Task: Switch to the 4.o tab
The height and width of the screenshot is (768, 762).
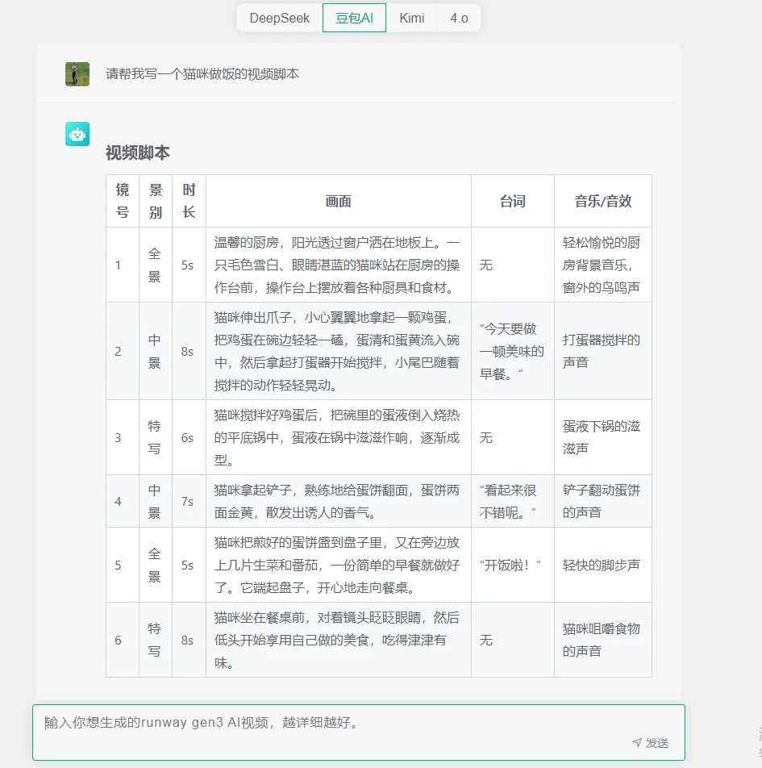Action: pyautogui.click(x=458, y=18)
